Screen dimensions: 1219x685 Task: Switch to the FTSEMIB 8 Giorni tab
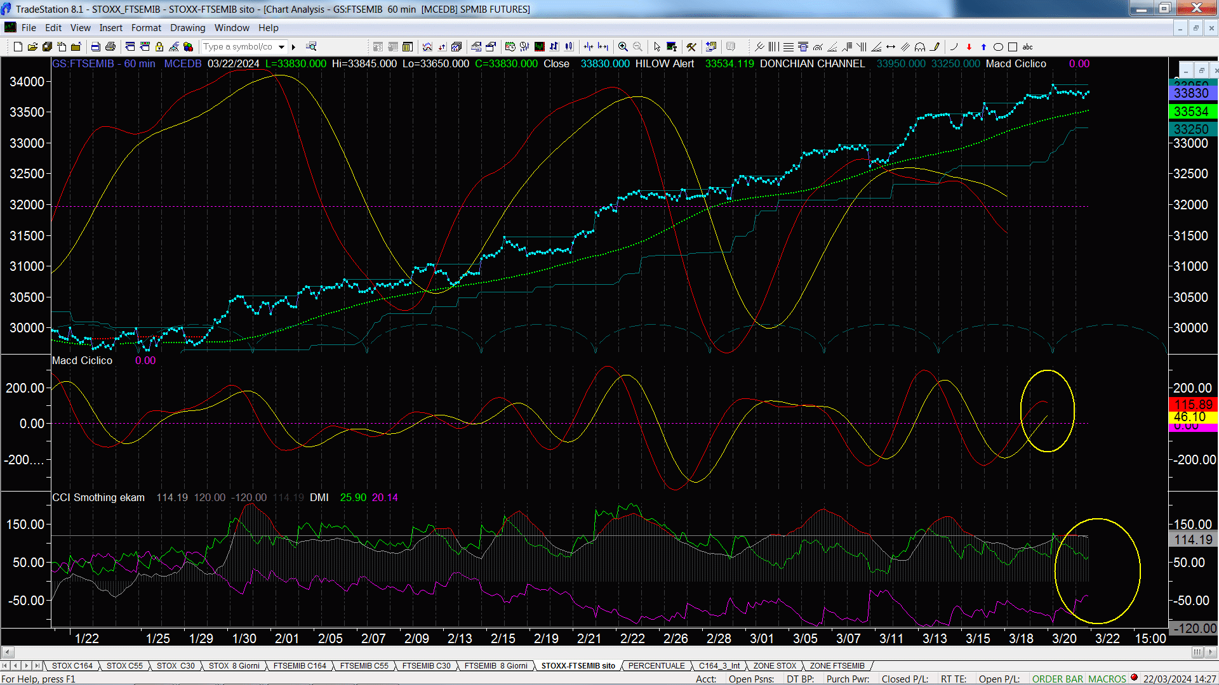[496, 665]
